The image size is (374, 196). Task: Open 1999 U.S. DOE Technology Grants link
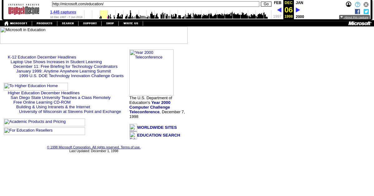coord(71,76)
